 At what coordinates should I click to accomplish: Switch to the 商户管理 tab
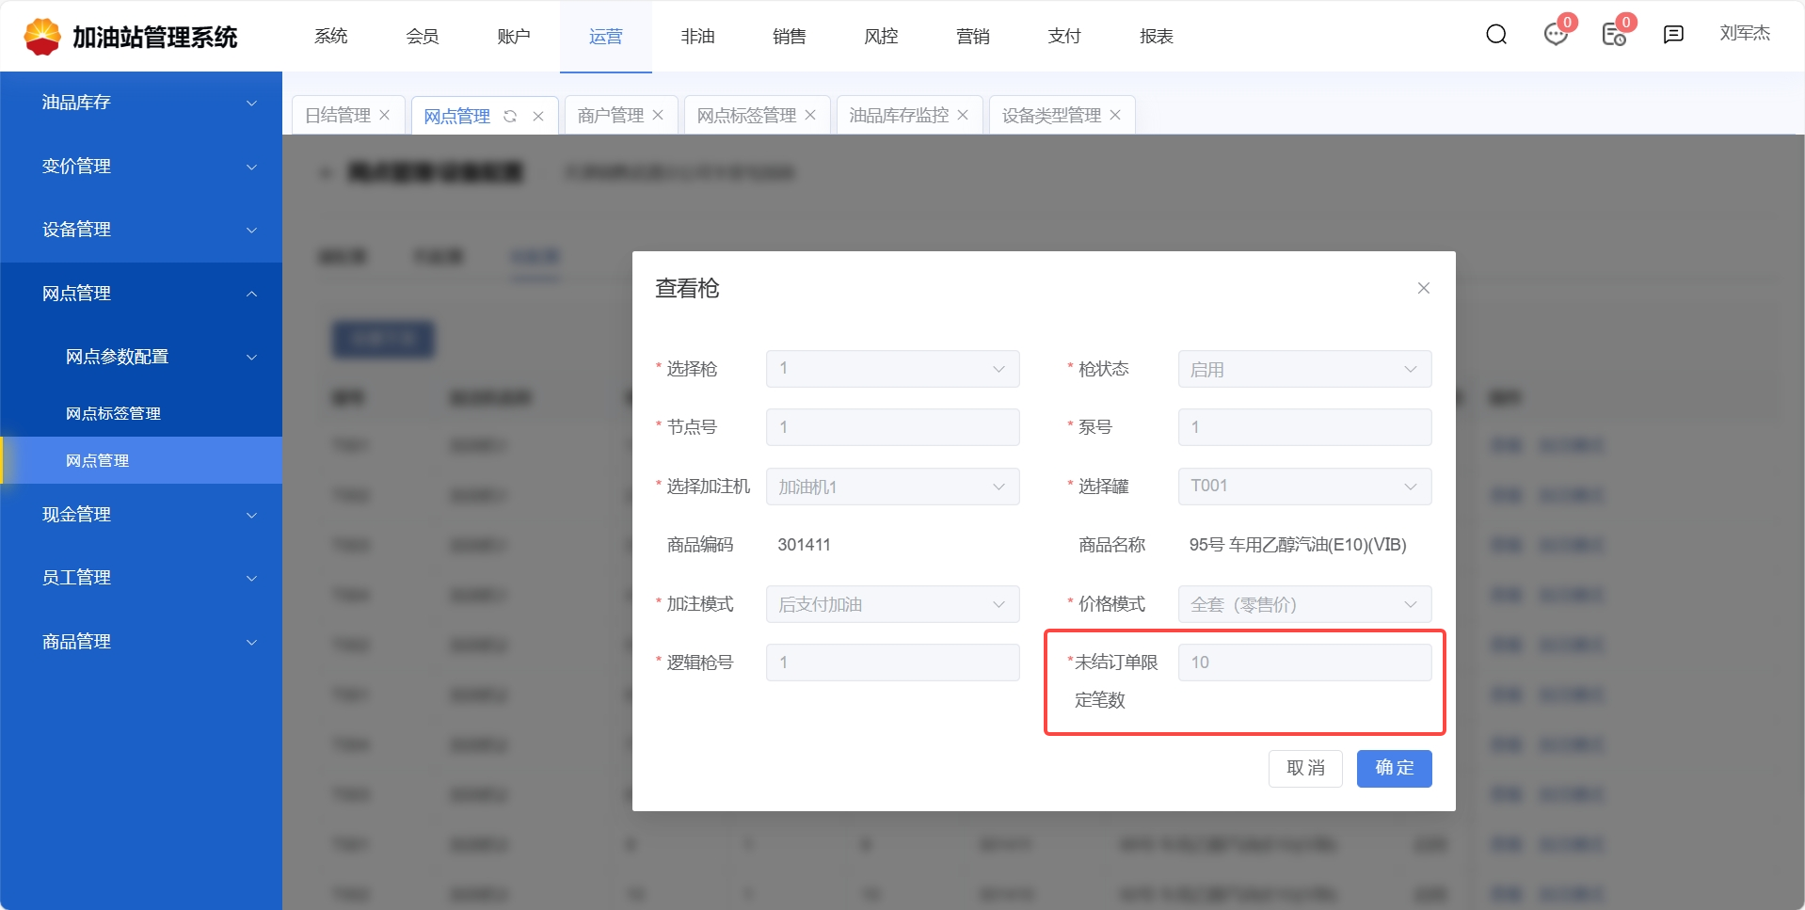click(x=610, y=116)
